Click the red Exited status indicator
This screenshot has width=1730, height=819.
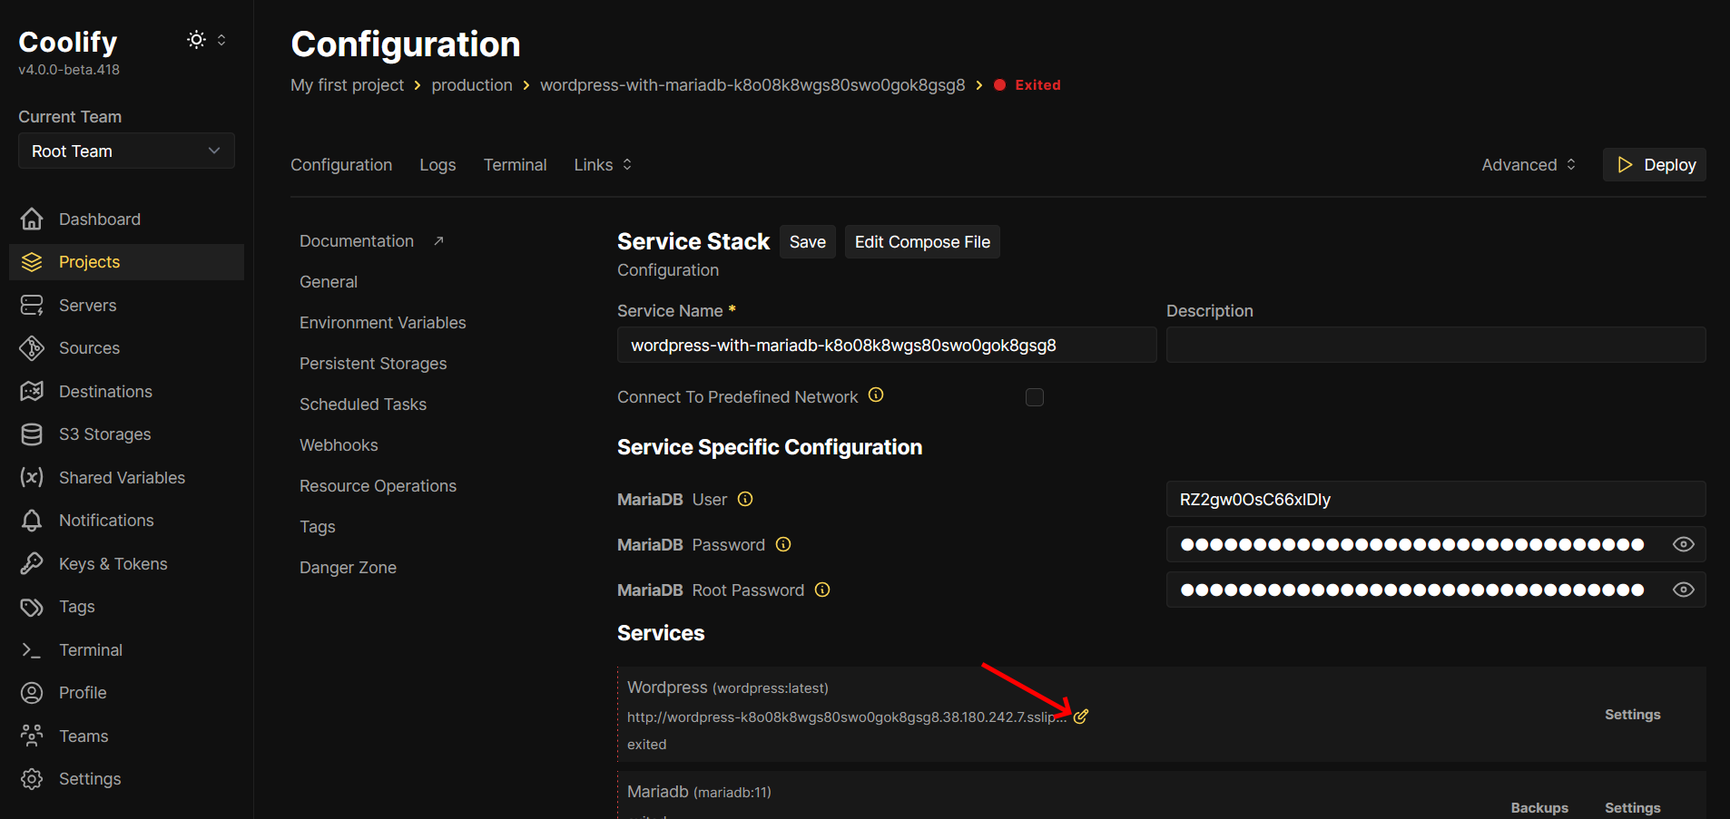(1027, 84)
